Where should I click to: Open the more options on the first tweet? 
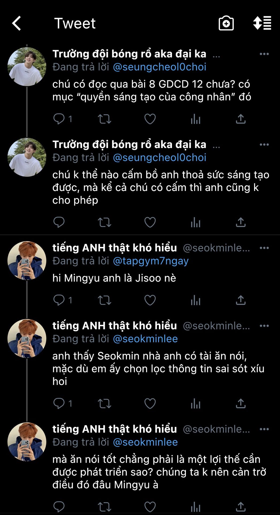264,54
